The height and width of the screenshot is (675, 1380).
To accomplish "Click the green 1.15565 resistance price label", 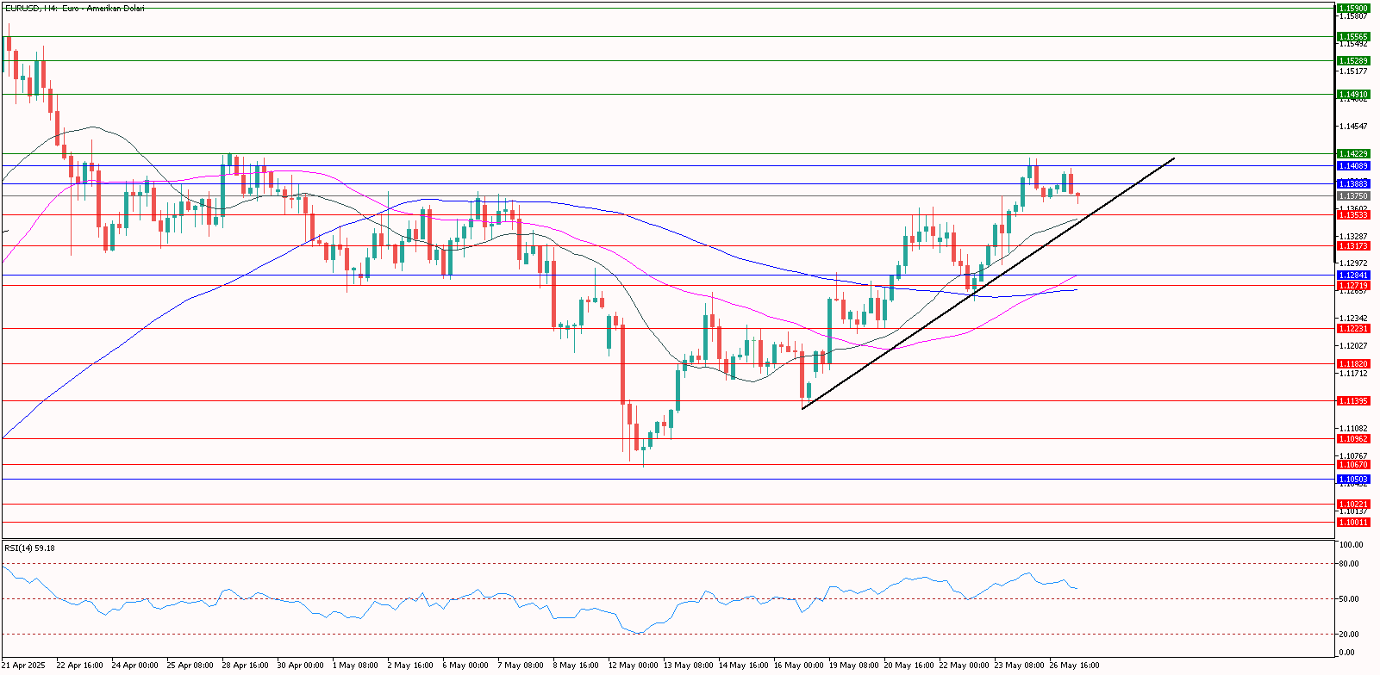I will pos(1353,37).
